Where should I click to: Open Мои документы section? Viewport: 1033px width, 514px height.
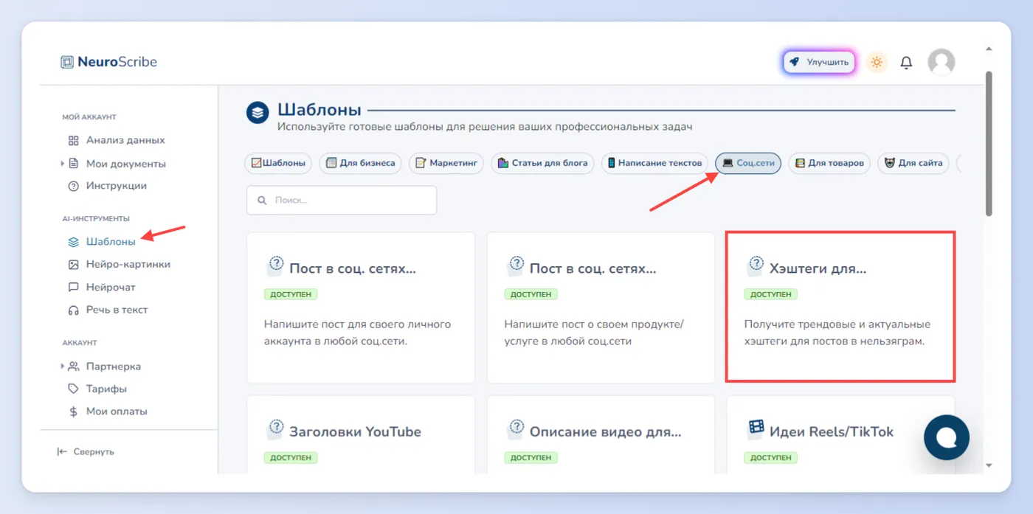click(x=117, y=164)
